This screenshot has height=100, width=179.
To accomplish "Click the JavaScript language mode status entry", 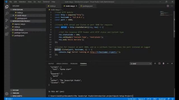I will 162,99.
